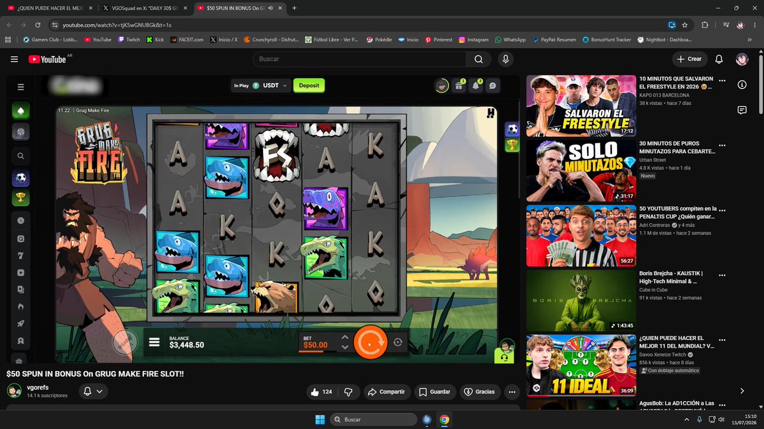
Task: Mute the playing tab via speaker icon
Action: (x=271, y=8)
